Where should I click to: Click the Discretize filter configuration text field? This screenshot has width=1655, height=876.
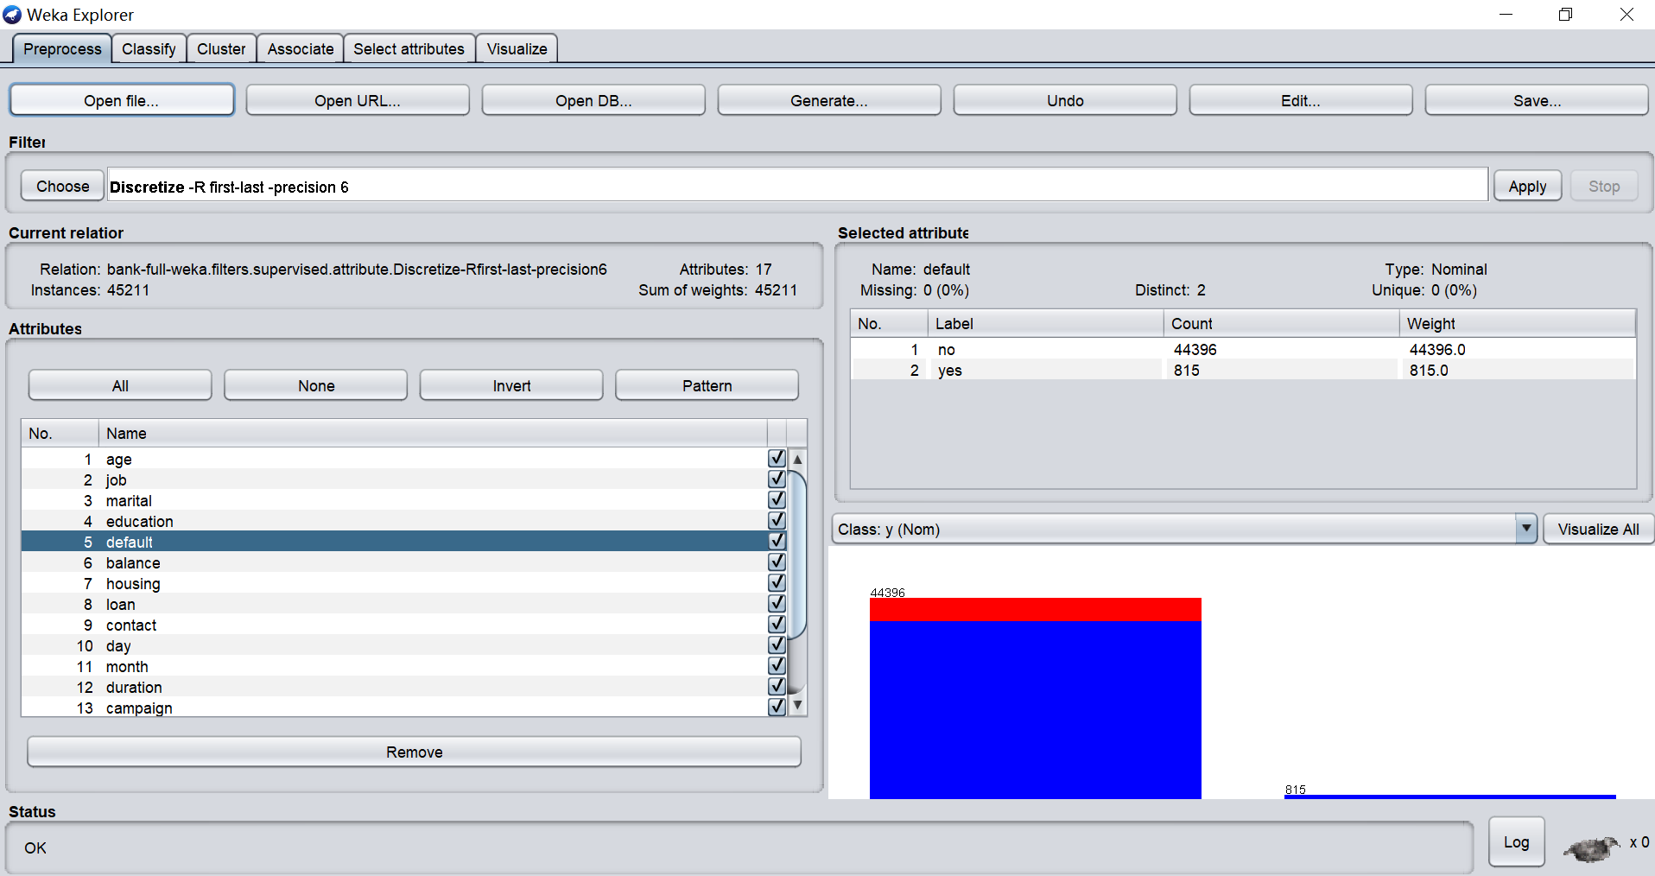[x=795, y=187]
